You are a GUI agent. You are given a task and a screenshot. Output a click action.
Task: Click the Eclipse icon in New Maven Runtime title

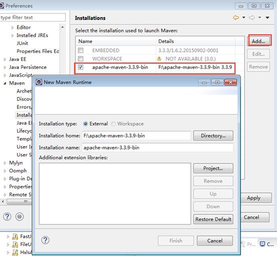click(x=38, y=82)
